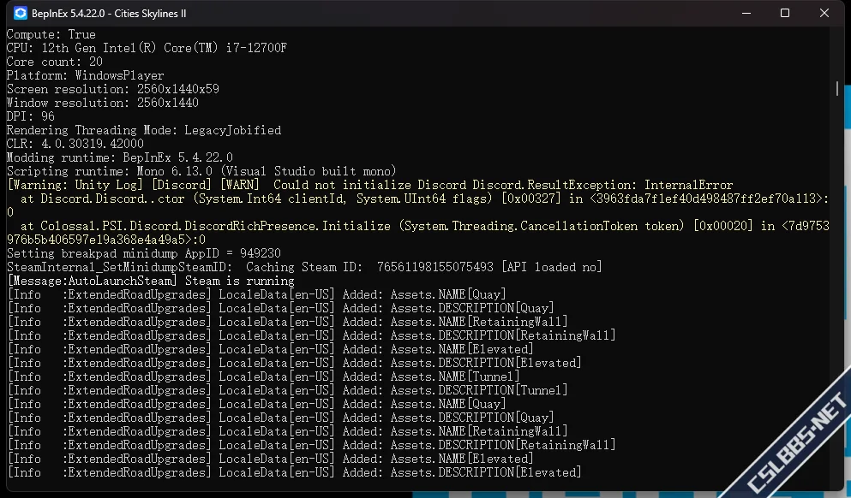The height and width of the screenshot is (498, 851).
Task: Click the 'Screen resolution: 2560x1440x59' line
Action: 112,89
